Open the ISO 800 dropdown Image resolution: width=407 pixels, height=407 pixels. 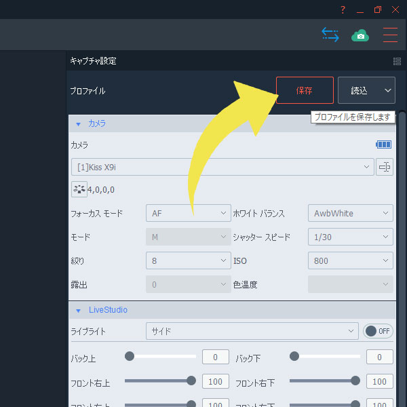[x=350, y=260]
